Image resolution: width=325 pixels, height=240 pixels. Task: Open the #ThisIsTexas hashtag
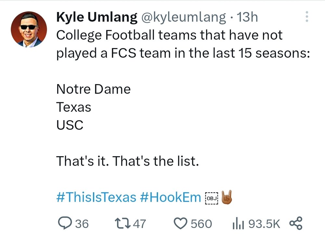pyautogui.click(x=96, y=197)
